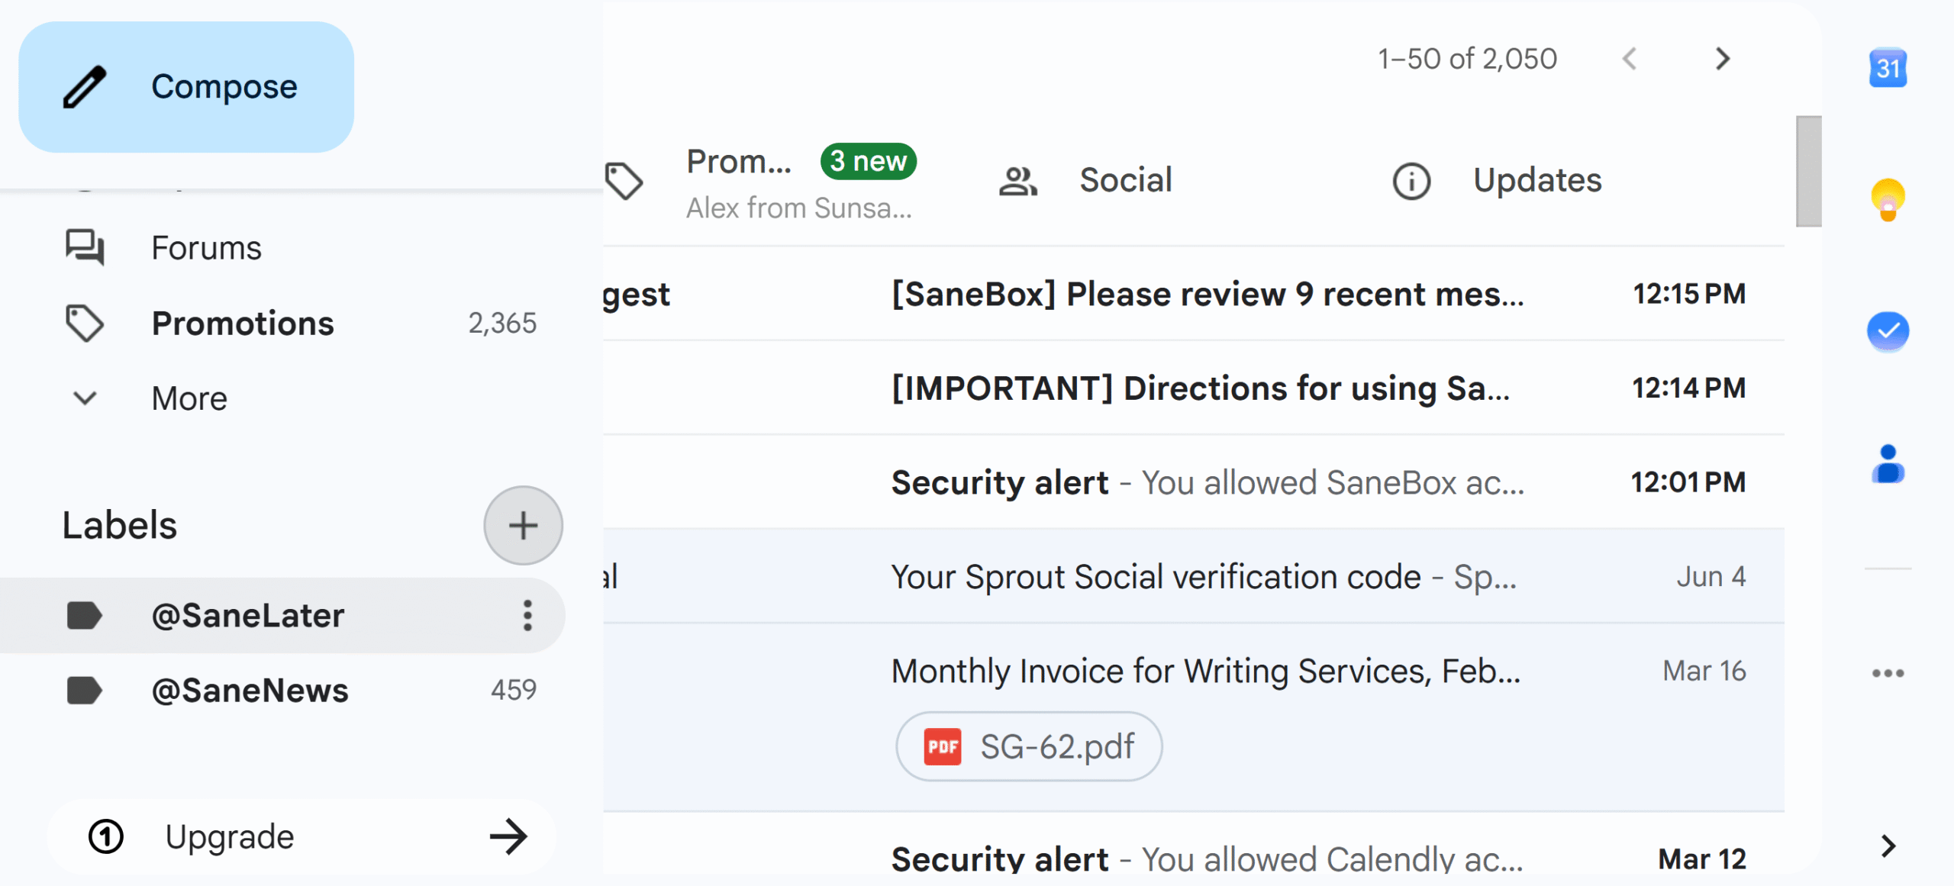Image resolution: width=1954 pixels, height=886 pixels.
Task: Click the @SaneNews count 459
Action: click(x=514, y=690)
